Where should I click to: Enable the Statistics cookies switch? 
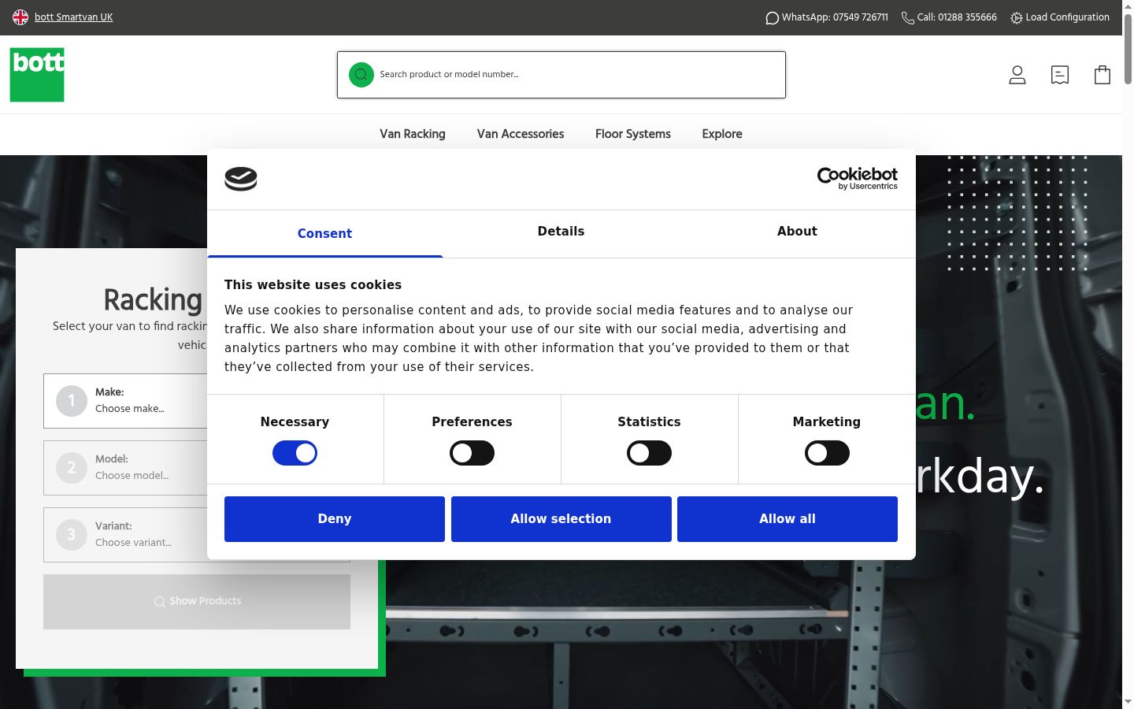point(649,453)
